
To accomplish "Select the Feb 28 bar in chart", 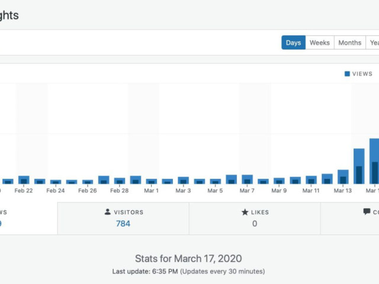I will pos(120,181).
